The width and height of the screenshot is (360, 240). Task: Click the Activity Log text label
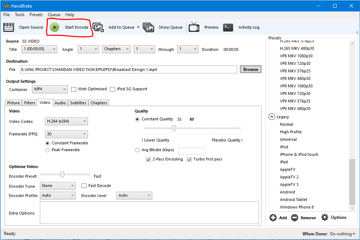[249, 27]
